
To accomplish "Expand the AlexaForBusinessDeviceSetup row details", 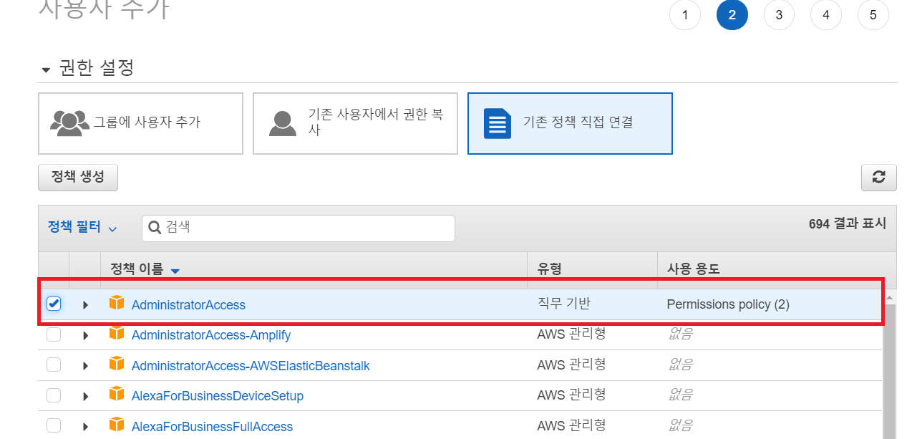I will click(x=85, y=396).
